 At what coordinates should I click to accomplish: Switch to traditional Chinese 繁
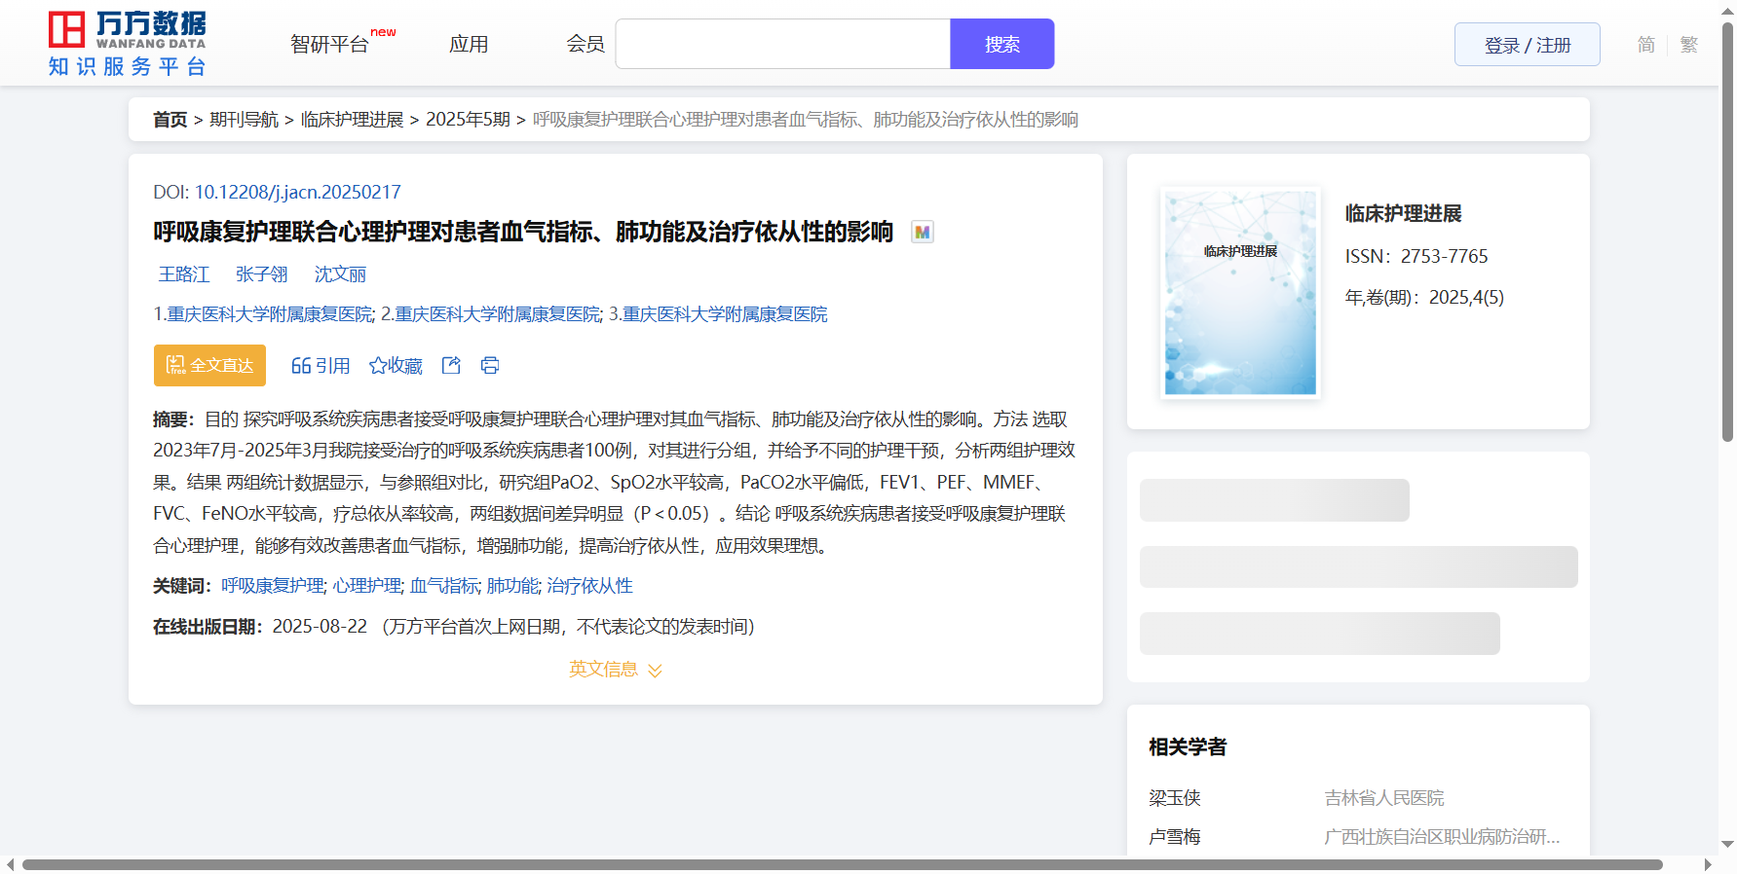[1689, 45]
